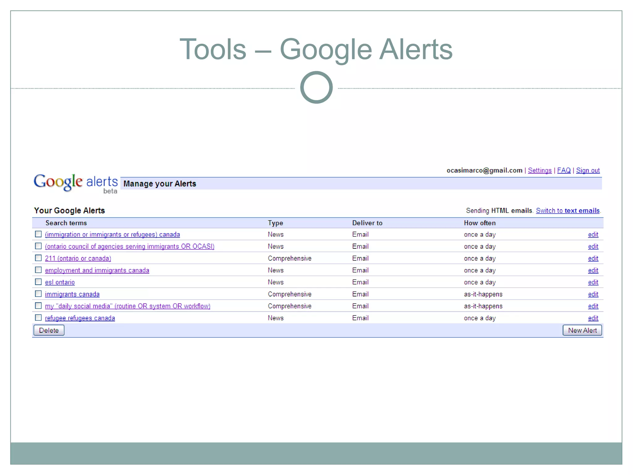This screenshot has height=475, width=633.
Task: Open the 'ontario council of agencies' alert link
Action: 130,246
